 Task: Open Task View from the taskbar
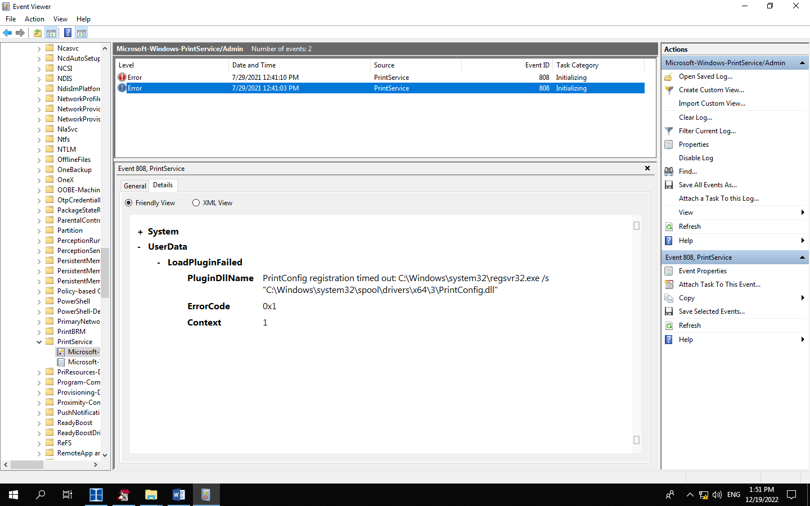pos(67,495)
